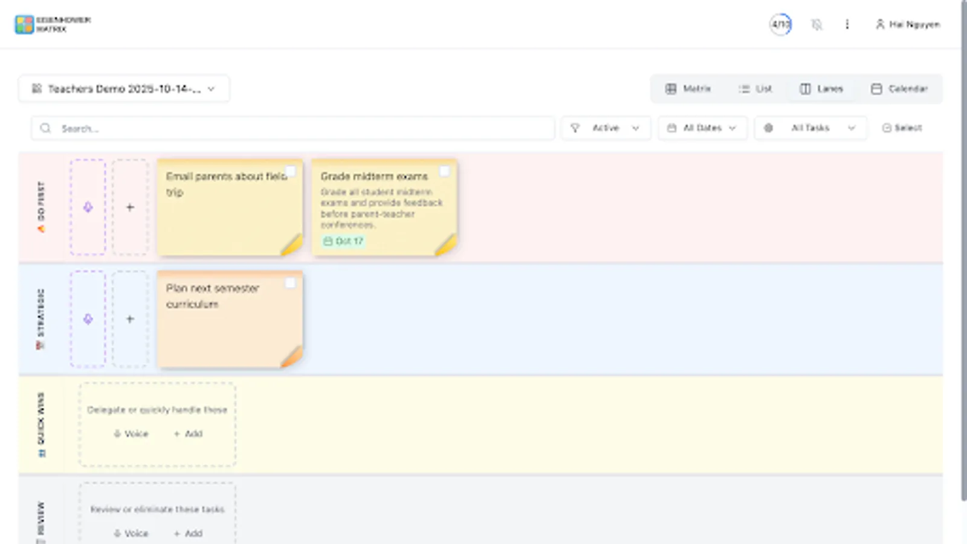Image resolution: width=967 pixels, height=544 pixels.
Task: Click Voice in the Quick Wins lane
Action: point(131,433)
